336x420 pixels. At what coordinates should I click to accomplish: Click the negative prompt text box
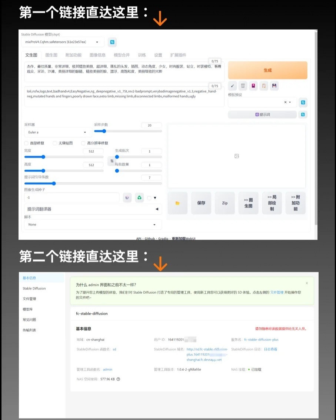tap(124, 96)
